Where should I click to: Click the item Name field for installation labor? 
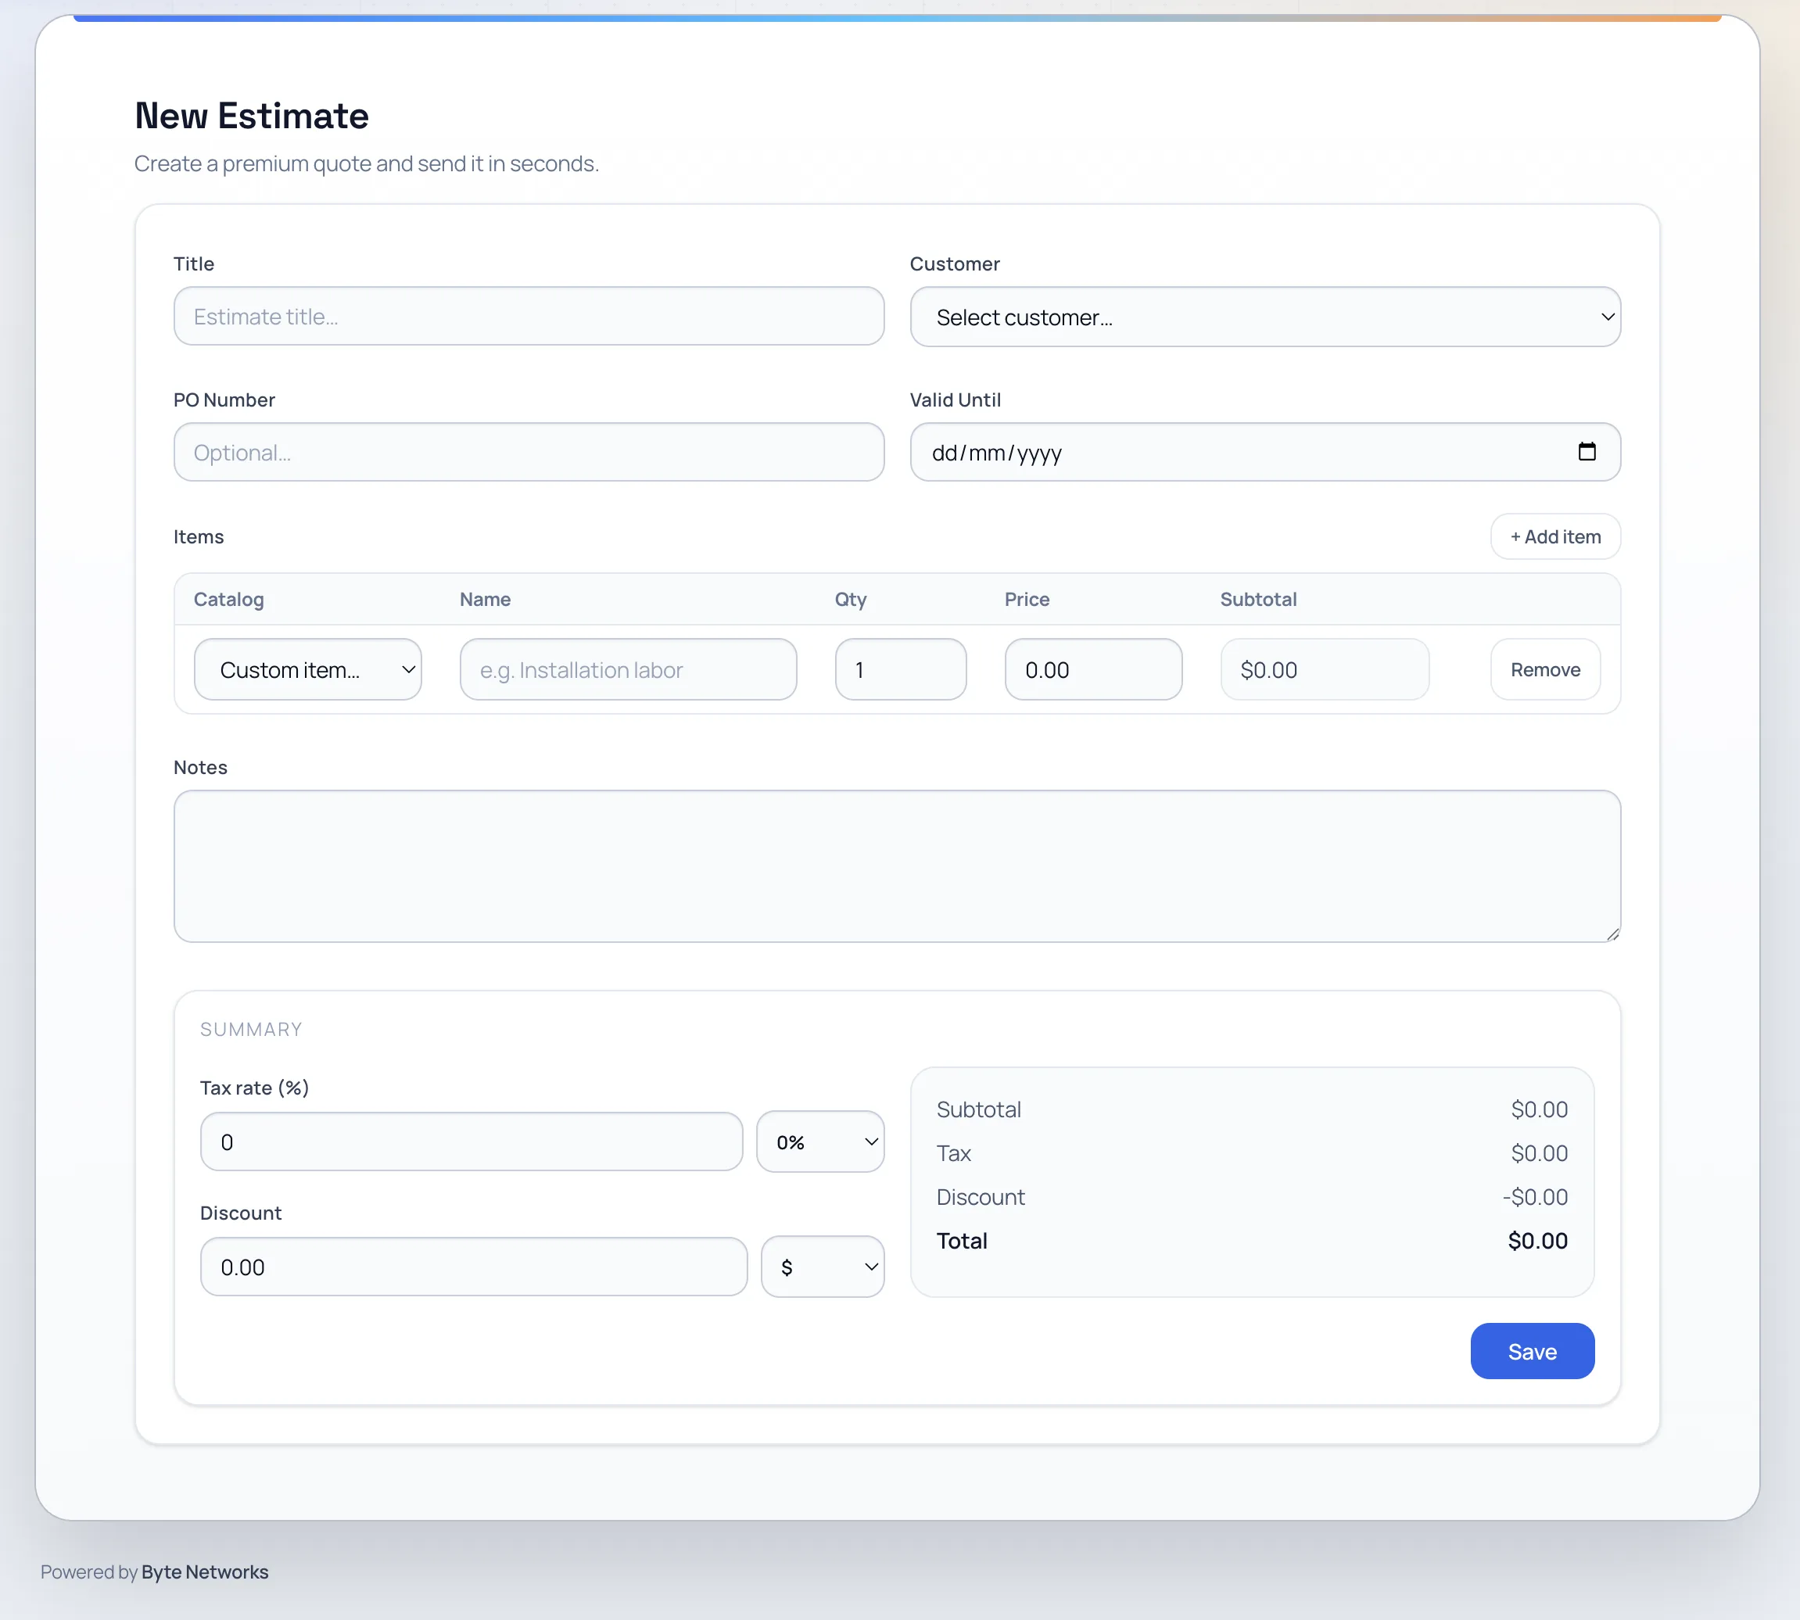point(626,669)
